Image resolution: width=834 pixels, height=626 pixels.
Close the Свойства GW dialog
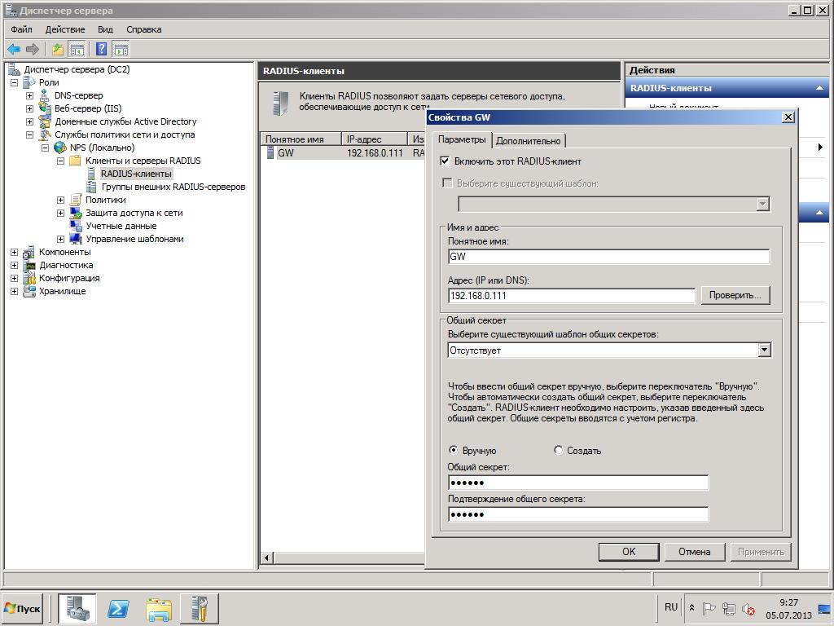(x=788, y=117)
